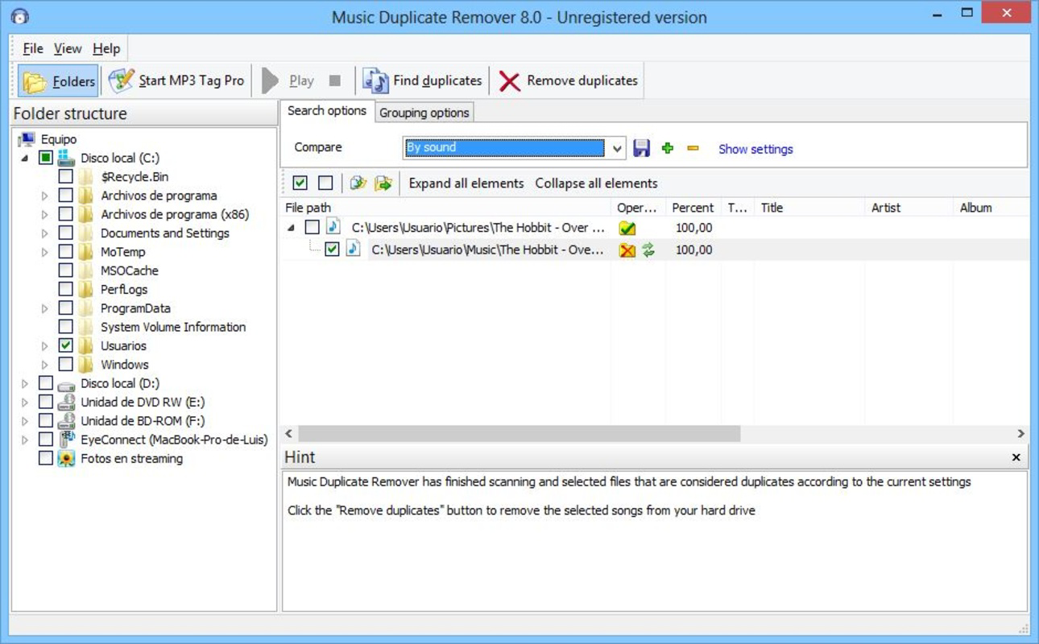Click the headphones app icon in title bar
Screen dimensions: 1039x644
[x=20, y=16]
